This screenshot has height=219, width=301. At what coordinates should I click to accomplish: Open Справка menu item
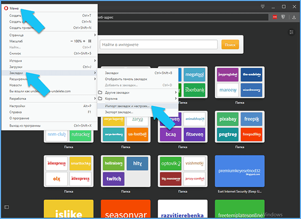tap(49, 112)
